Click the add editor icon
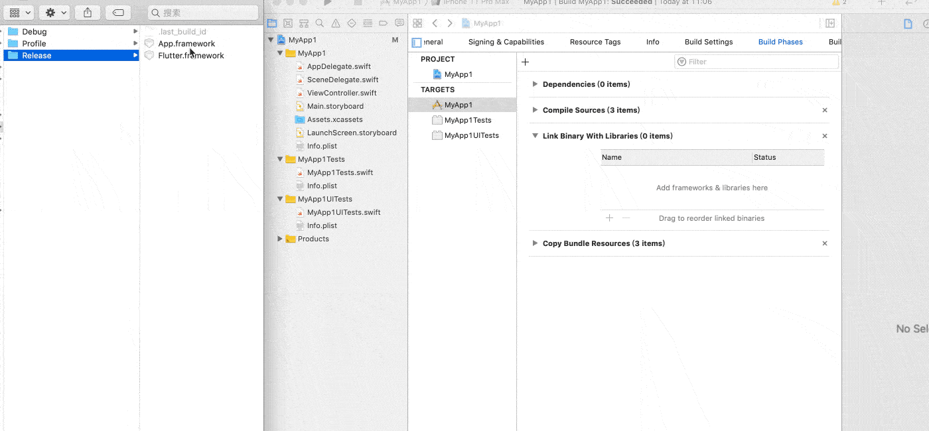Image resolution: width=929 pixels, height=431 pixels. point(830,23)
